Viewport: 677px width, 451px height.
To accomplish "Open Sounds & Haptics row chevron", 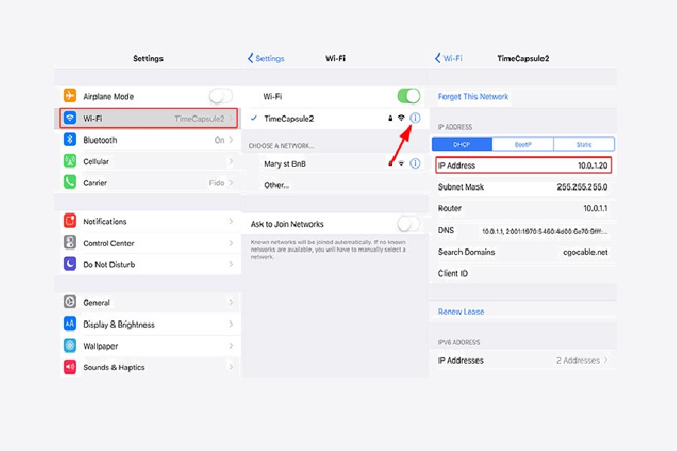I will click(231, 368).
